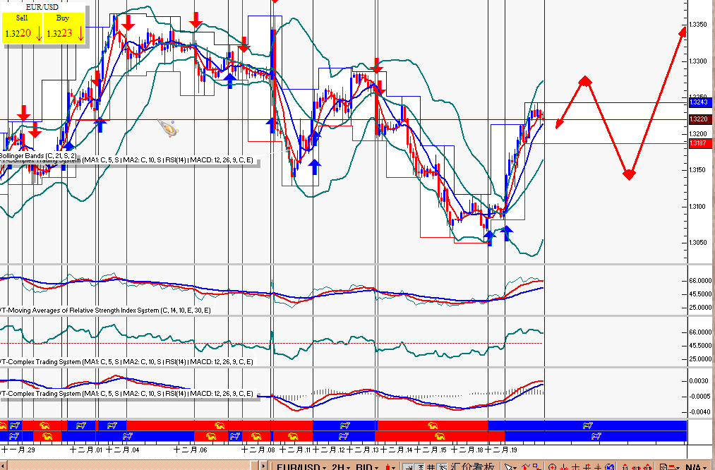Click the rightmost bull icon in the upper signal bar
This screenshot has width=715, height=470.
click(587, 426)
